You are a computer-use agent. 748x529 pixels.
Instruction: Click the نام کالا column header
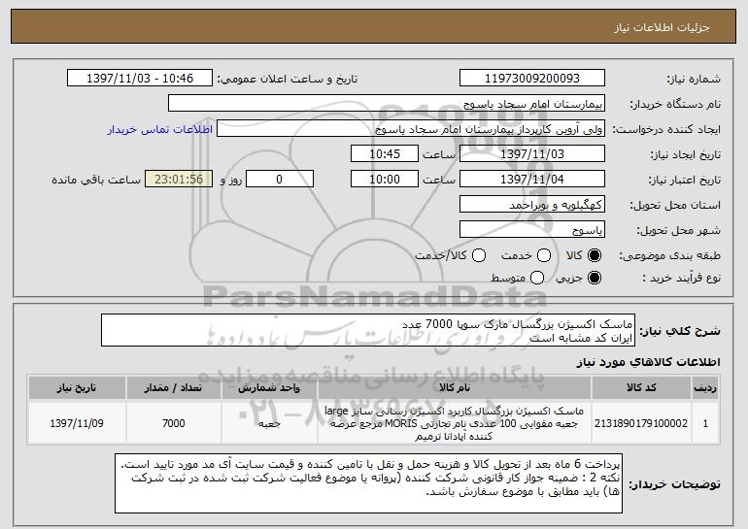(x=455, y=388)
